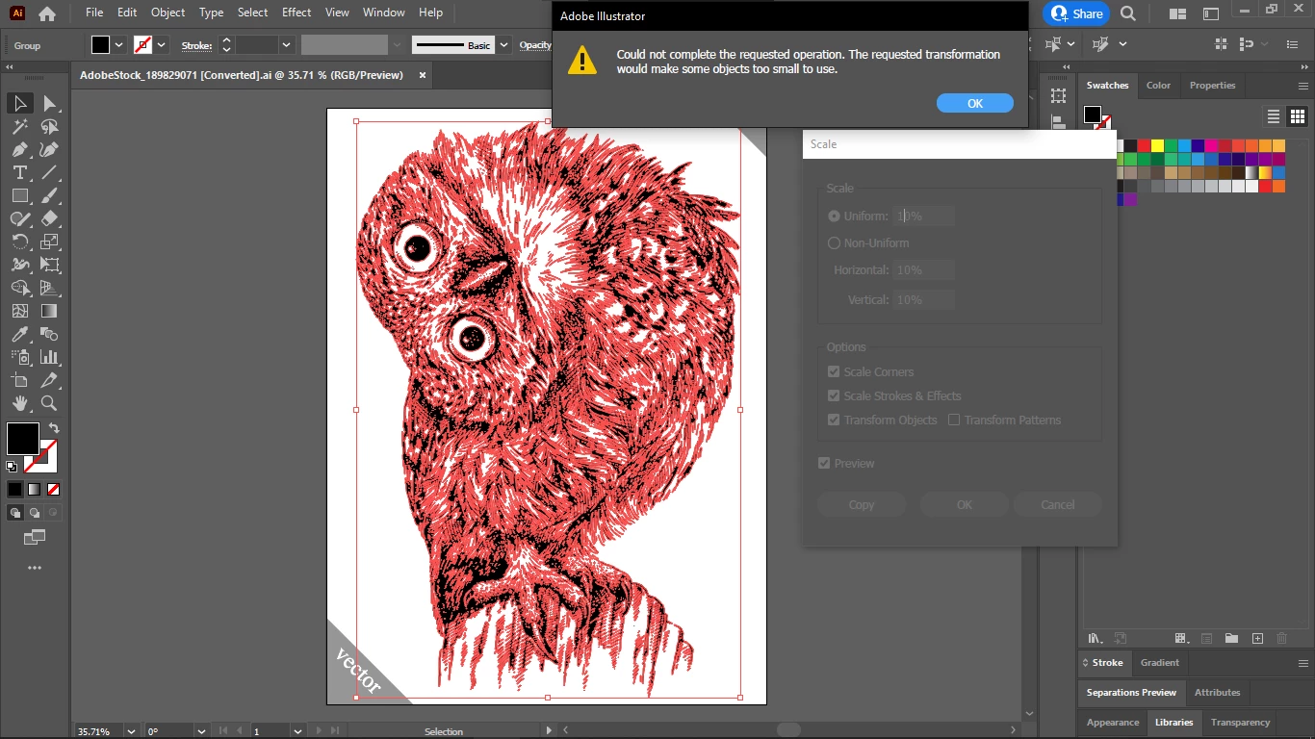Open the fill color dropdown arrow

(x=119, y=44)
